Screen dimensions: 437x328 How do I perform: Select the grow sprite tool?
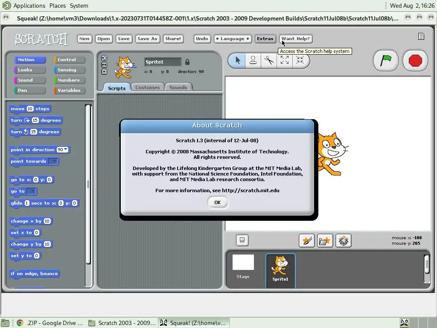[285, 60]
